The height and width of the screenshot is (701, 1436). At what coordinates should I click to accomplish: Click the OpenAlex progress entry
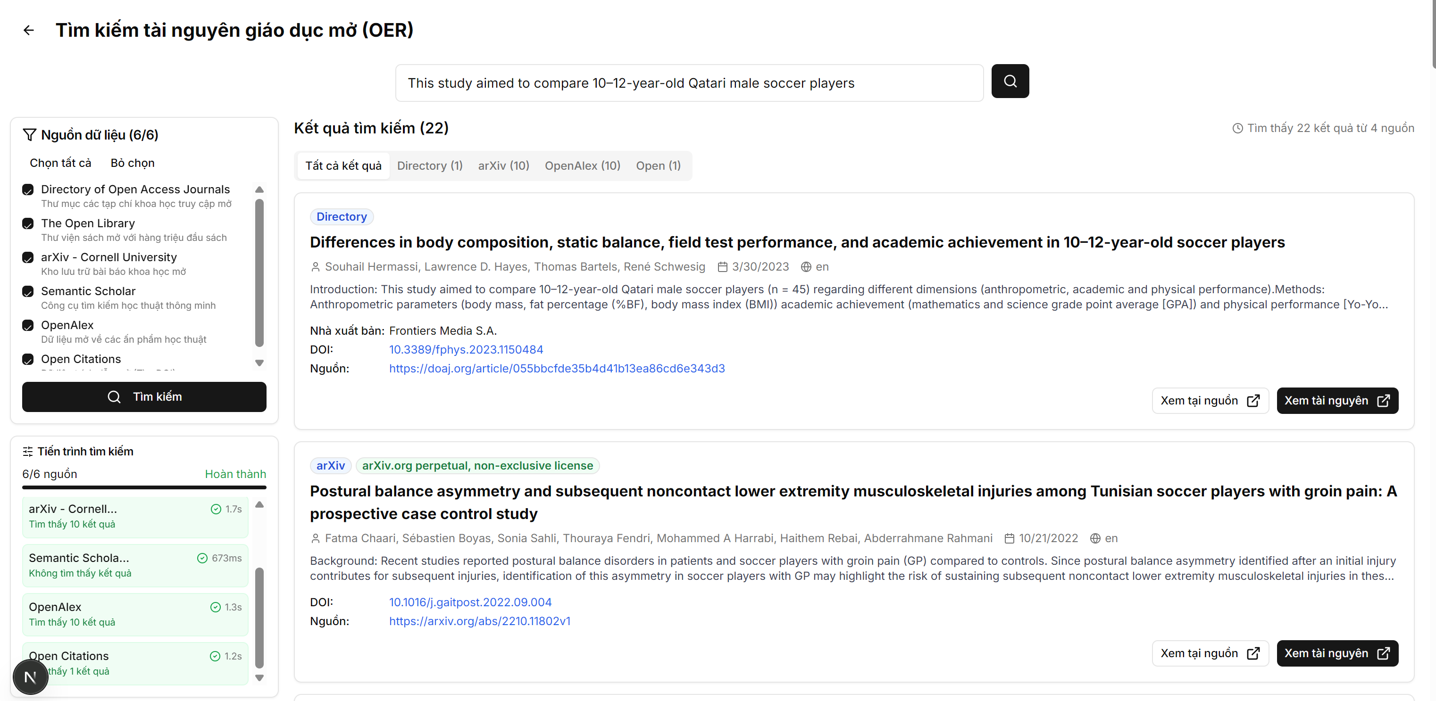[135, 615]
